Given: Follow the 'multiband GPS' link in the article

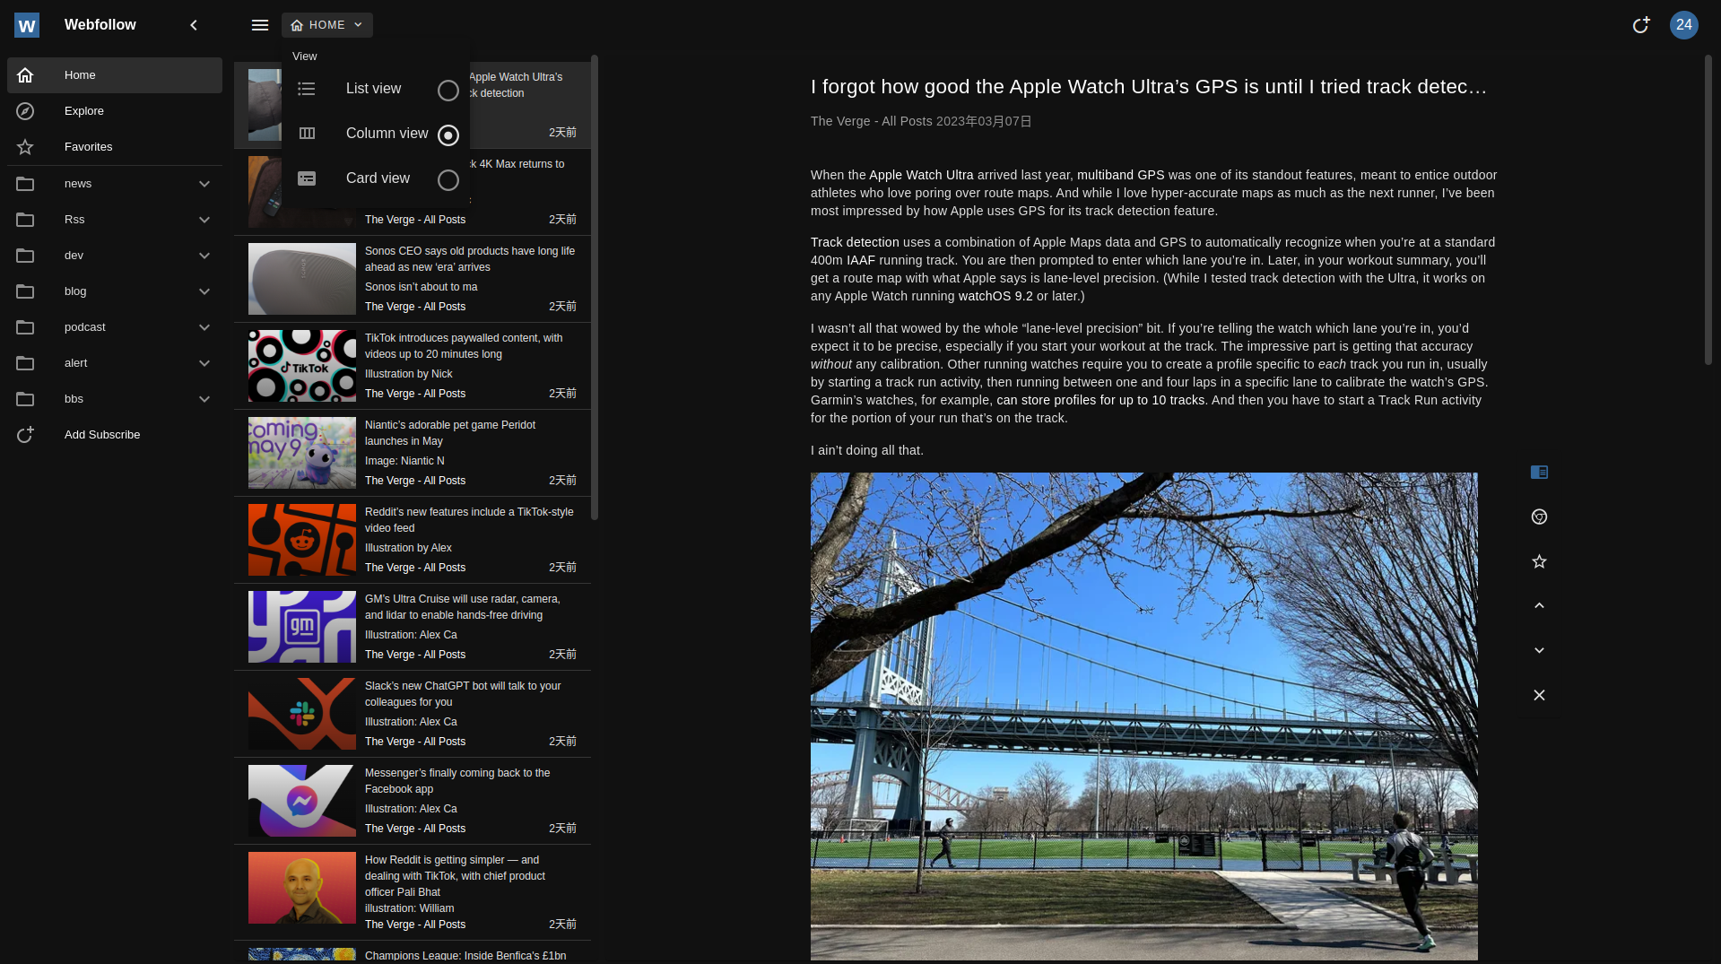Looking at the screenshot, I should point(1120,175).
